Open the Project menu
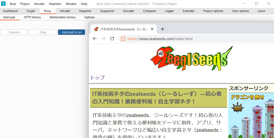This screenshot has width=274, height=138. (25, 4)
